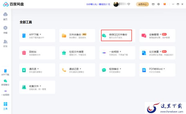The height and width of the screenshot is (114, 186).
Task: Open the mail message icon in title bar
Action: coord(153,4)
